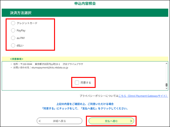Image resolution: width=170 pixels, height=127 pixels.
Task: Click the 申込内容照会 page title
Action: [x=85, y=3]
